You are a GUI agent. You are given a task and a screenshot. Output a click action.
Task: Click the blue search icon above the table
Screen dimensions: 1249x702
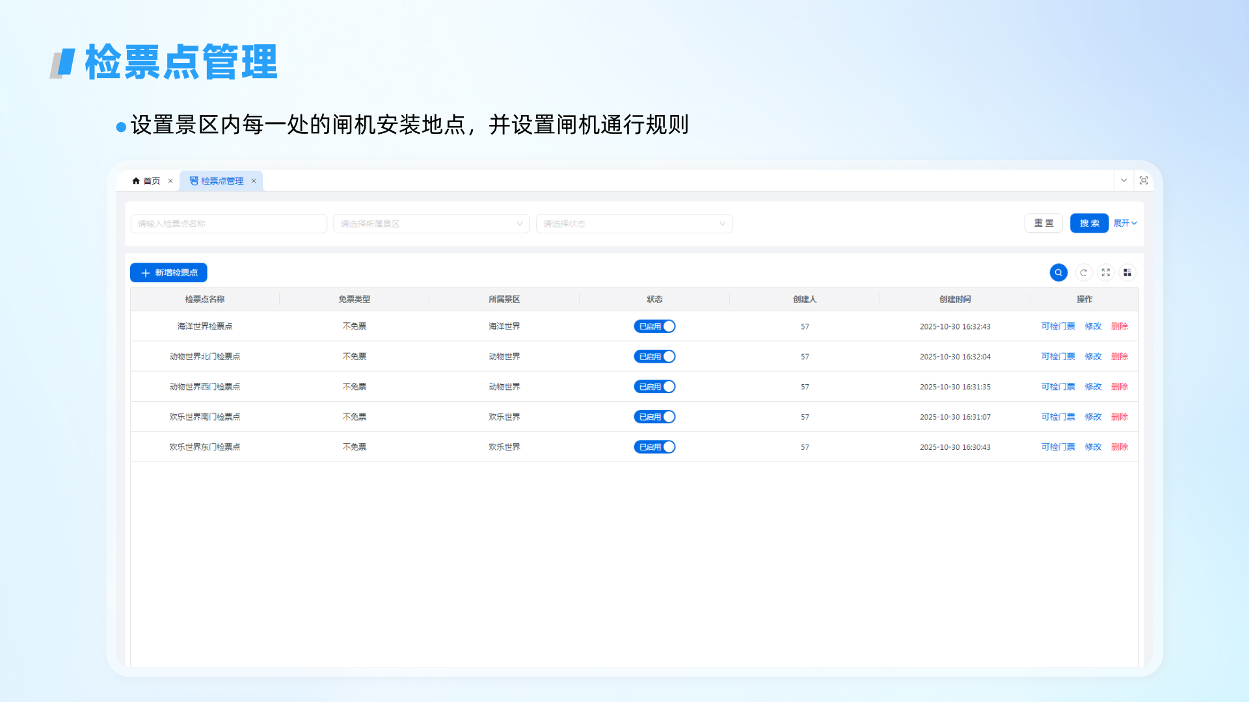click(1058, 273)
